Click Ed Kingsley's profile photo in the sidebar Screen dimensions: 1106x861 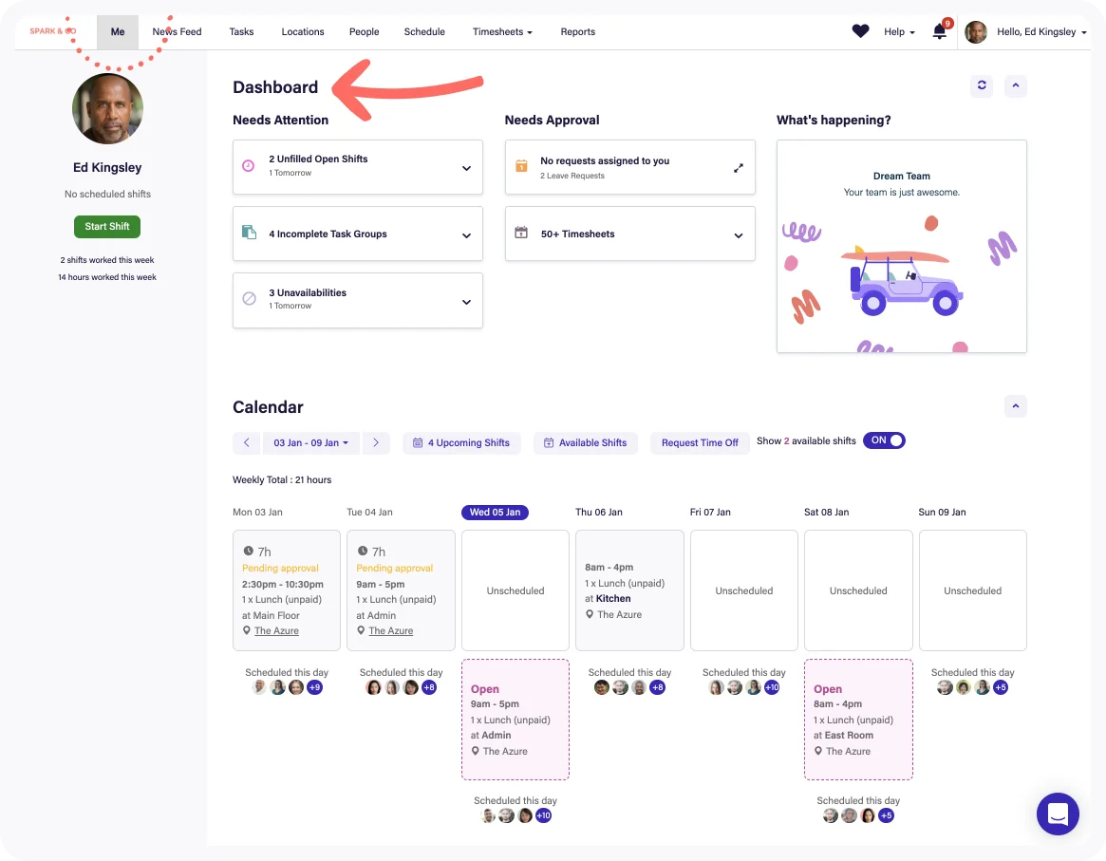point(107,109)
